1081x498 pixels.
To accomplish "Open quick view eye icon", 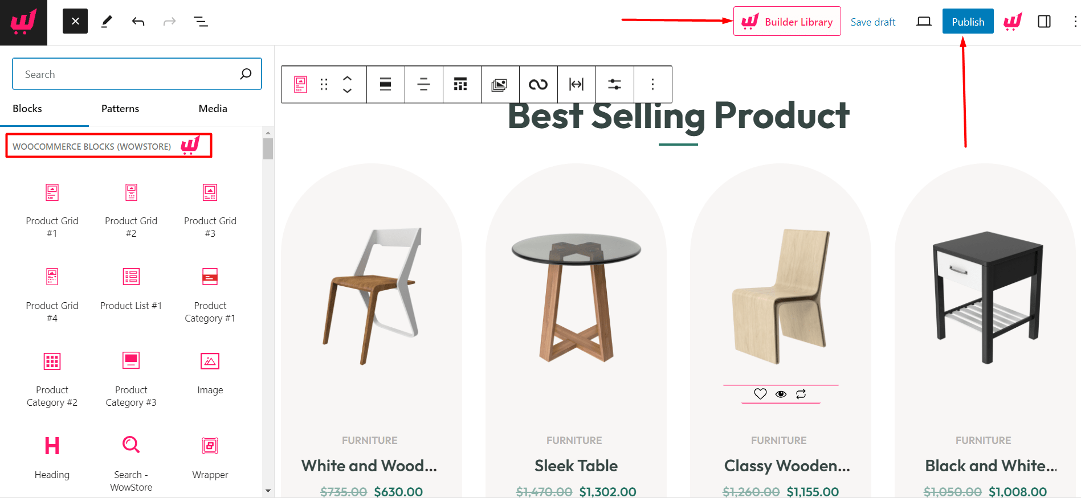I will (x=781, y=394).
